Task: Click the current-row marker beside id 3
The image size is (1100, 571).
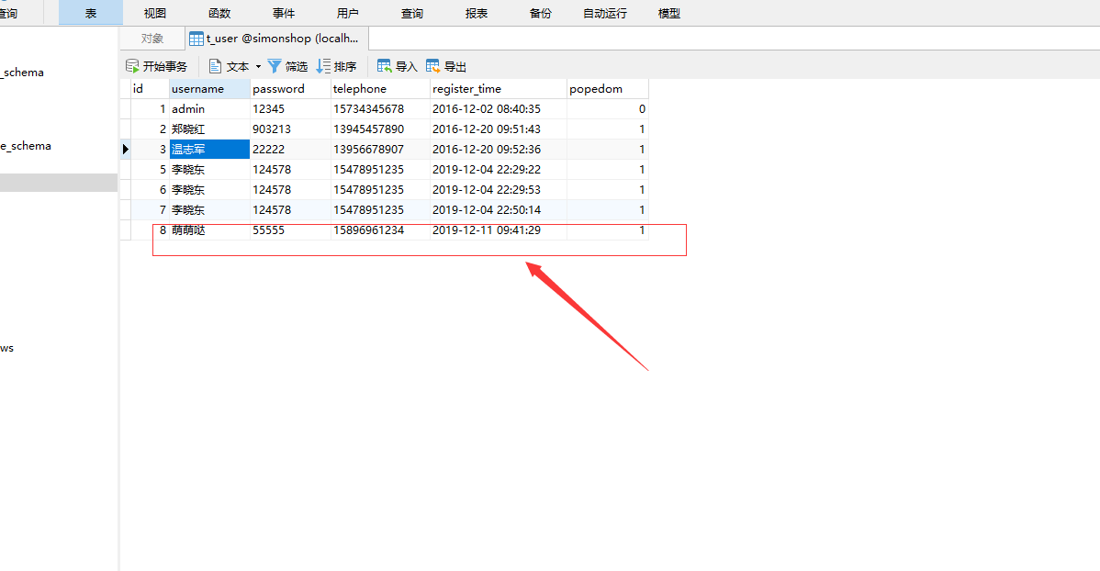Action: click(126, 150)
